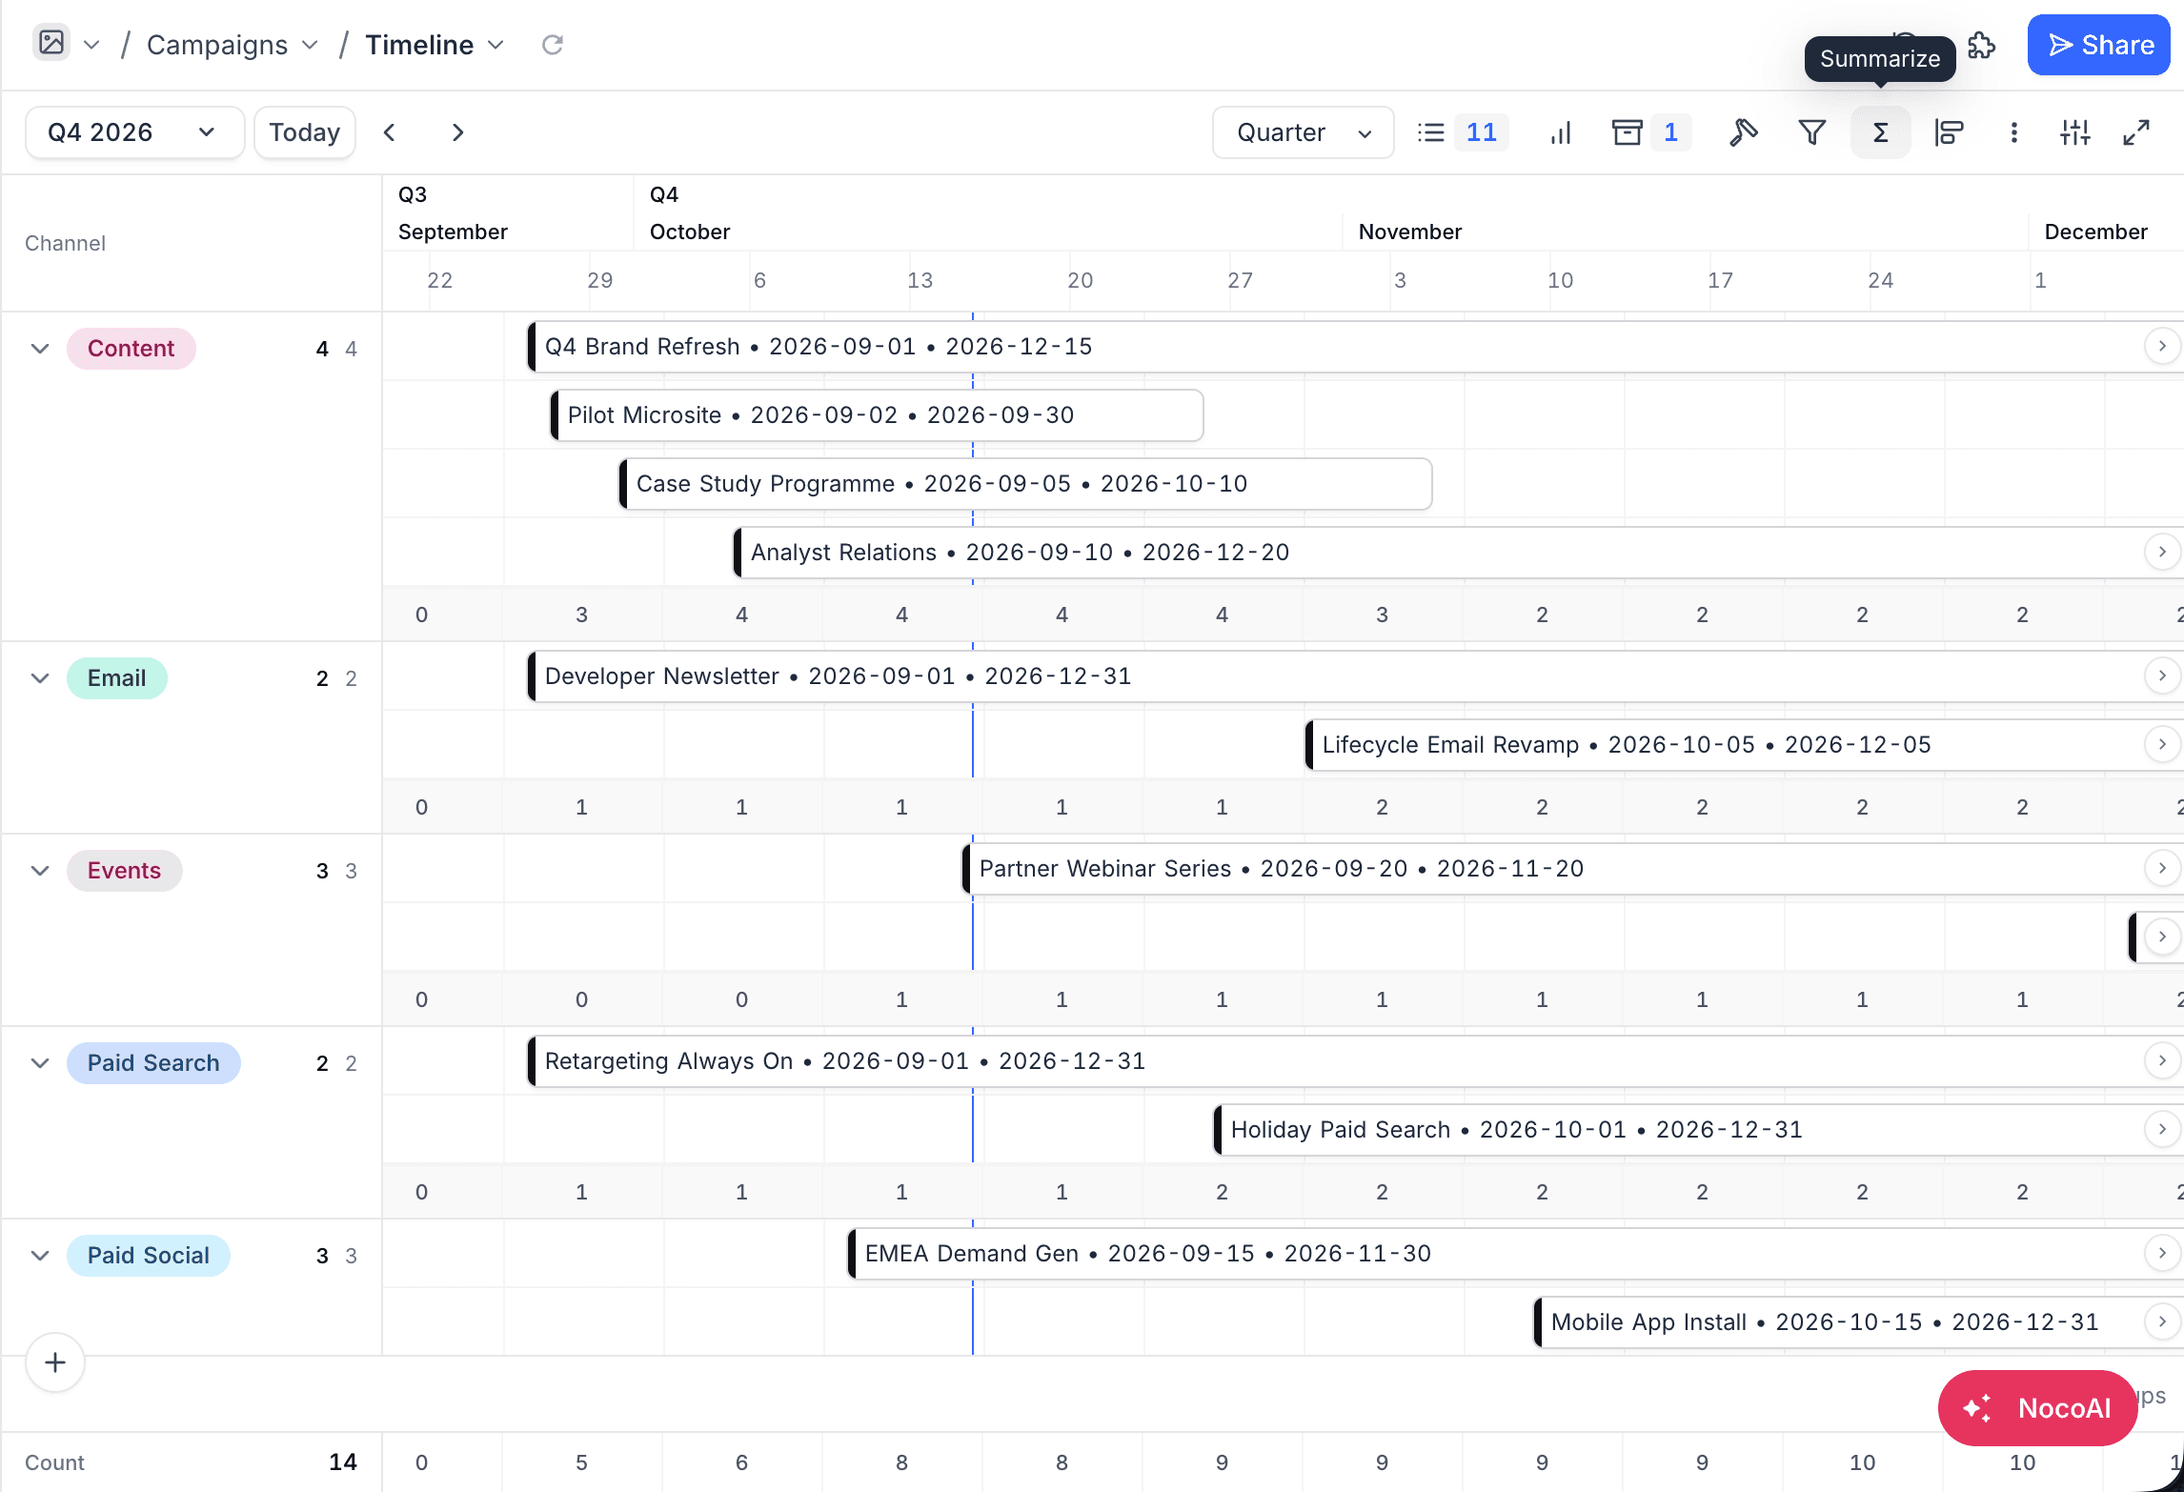
Task: Click the Paid Social channel tag
Action: (x=149, y=1256)
